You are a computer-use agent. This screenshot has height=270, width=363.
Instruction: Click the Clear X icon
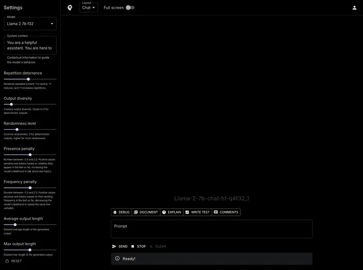pyautogui.click(x=151, y=246)
